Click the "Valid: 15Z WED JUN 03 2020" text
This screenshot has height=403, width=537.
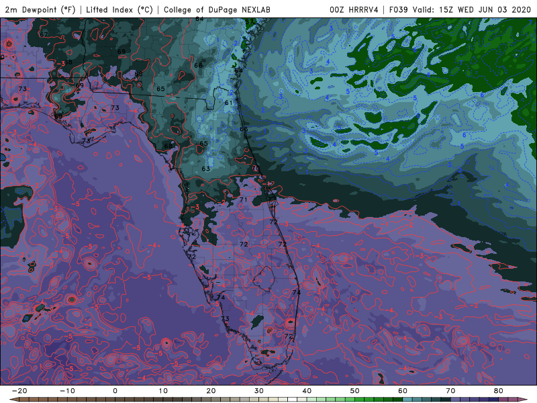point(472,9)
